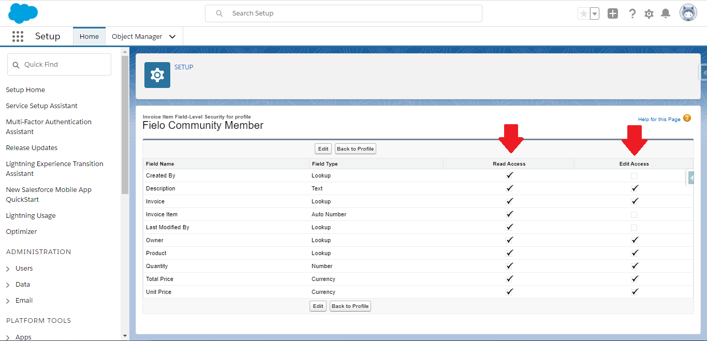
Task: Toggle Edit Access for Description
Action: pyautogui.click(x=635, y=188)
